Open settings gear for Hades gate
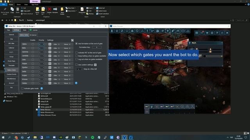 pyautogui.click(x=50, y=83)
